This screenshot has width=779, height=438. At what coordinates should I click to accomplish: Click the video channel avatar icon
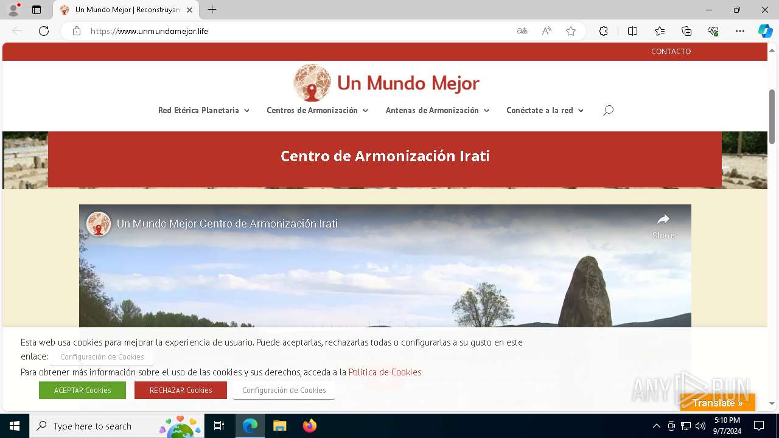point(99,224)
